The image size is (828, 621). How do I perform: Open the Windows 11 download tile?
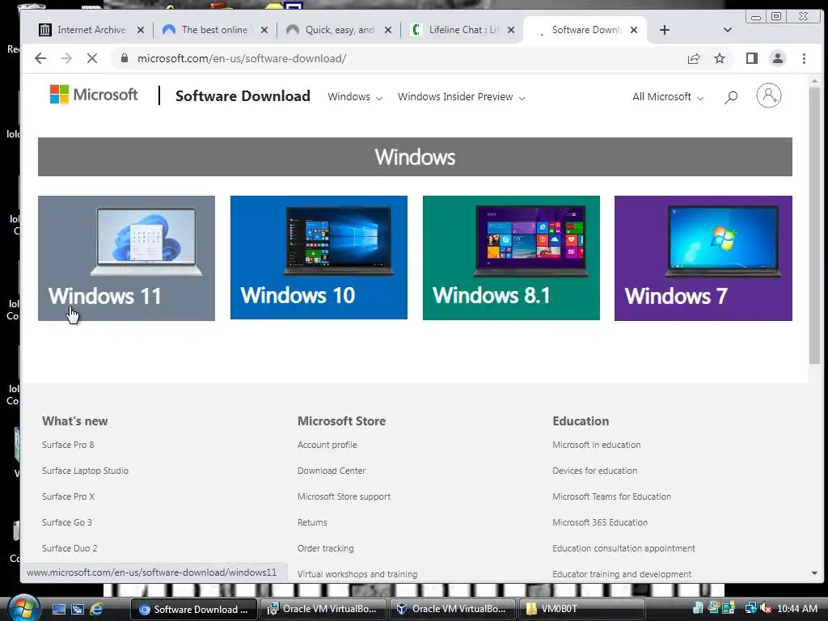click(x=126, y=258)
